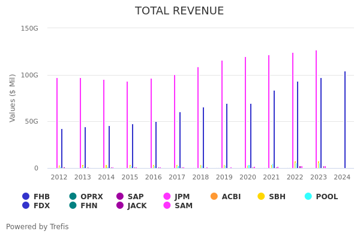The width and height of the screenshot is (360, 240).
Task: Open the Powered by Trefis link
Action: [x=37, y=227]
